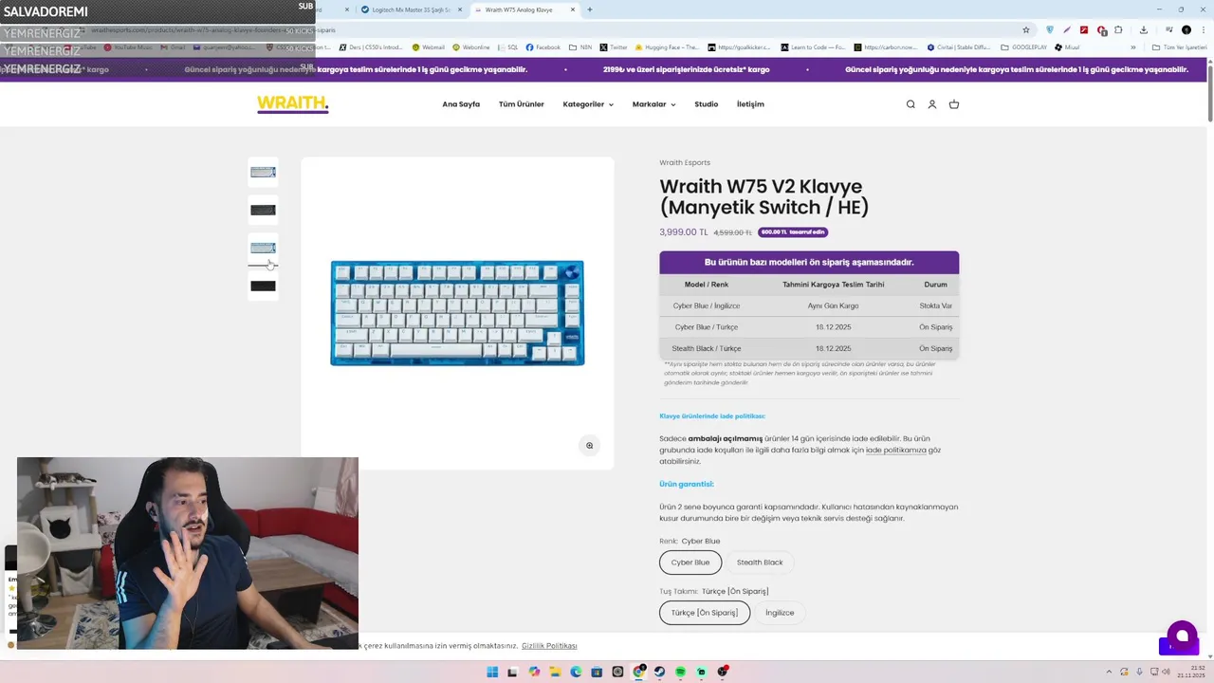Image resolution: width=1214 pixels, height=683 pixels.
Task: Open the Learn to Code bookmark
Action: [x=814, y=47]
